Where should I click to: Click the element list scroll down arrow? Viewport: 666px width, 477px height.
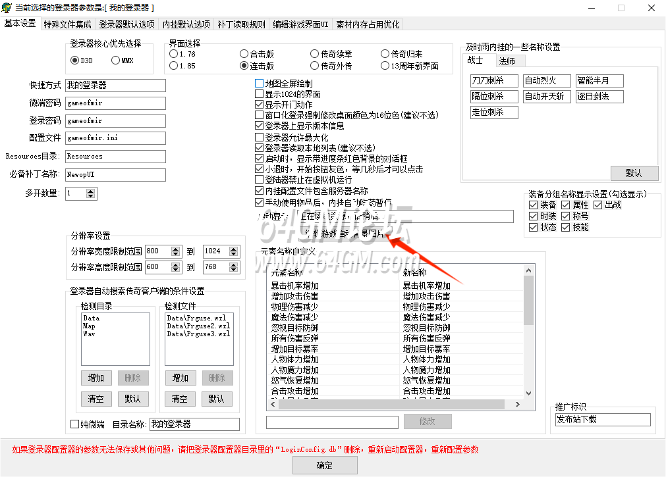coord(528,393)
